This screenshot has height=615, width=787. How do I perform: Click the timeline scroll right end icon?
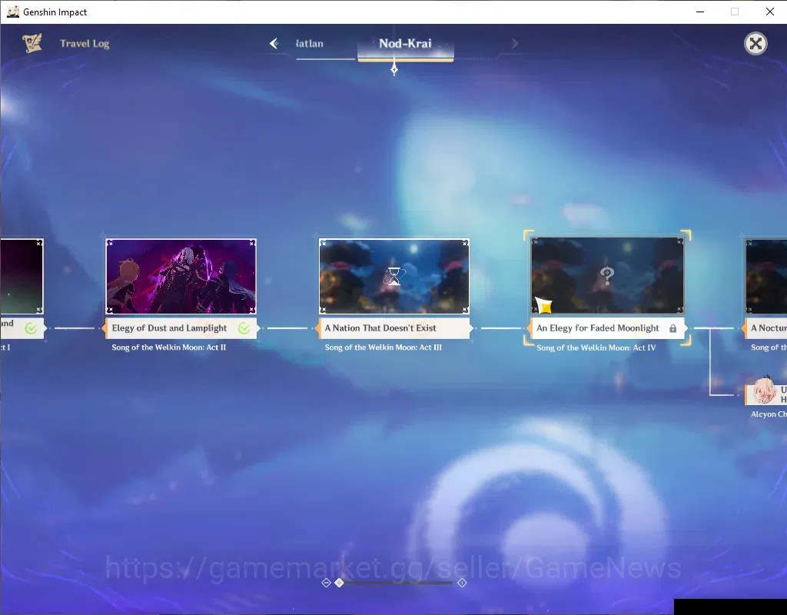pos(462,583)
